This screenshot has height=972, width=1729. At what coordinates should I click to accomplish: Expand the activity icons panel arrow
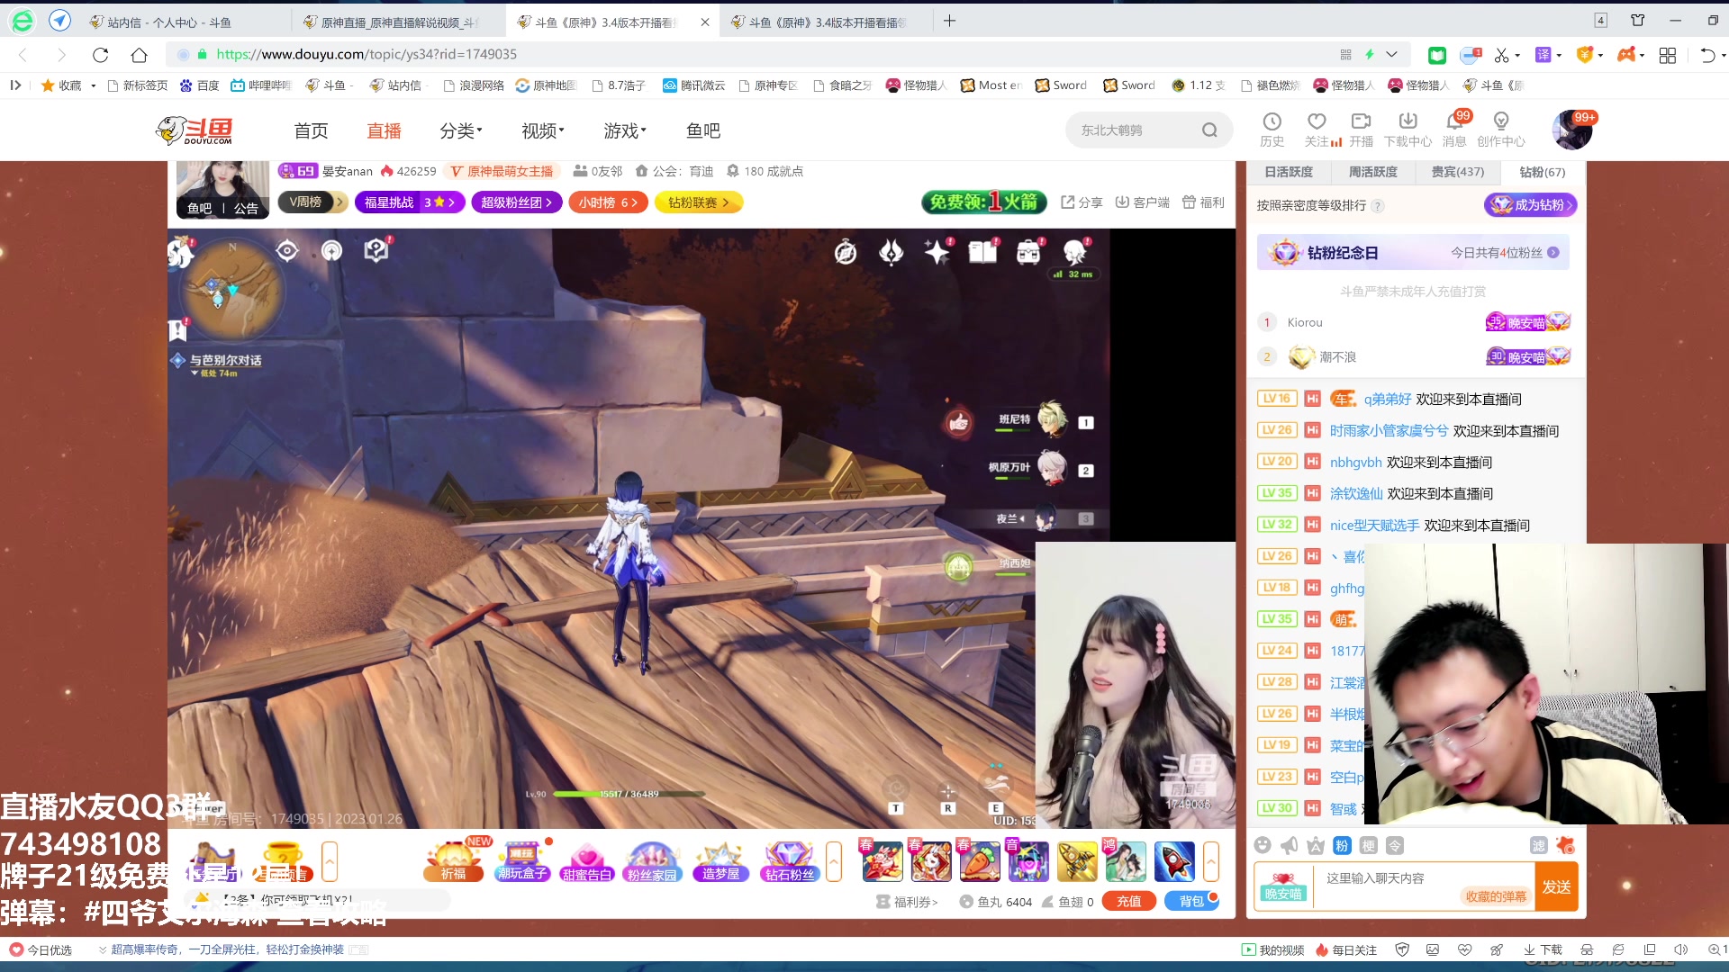pyautogui.click(x=834, y=861)
